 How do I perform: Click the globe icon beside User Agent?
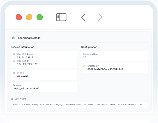coord(12,99)
